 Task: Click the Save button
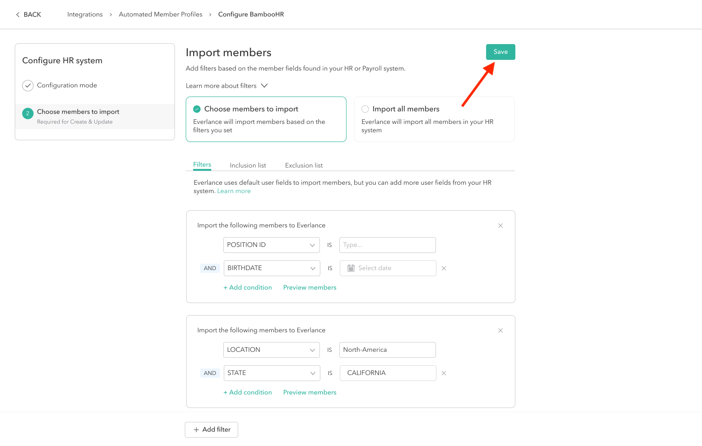[500, 52]
